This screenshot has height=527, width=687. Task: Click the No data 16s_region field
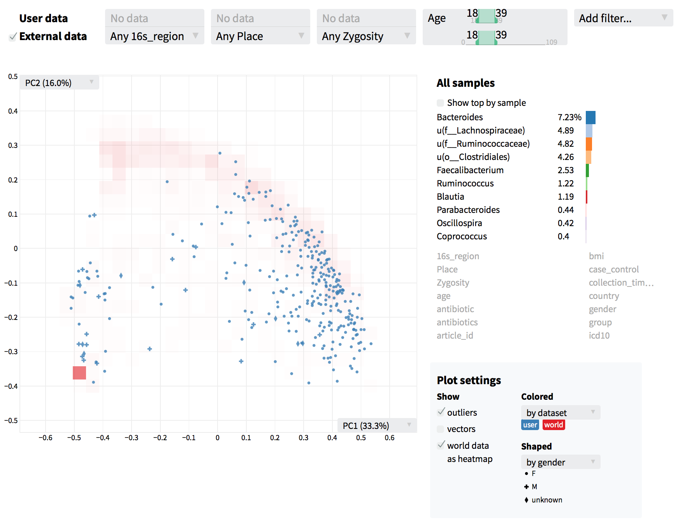pyautogui.click(x=155, y=18)
